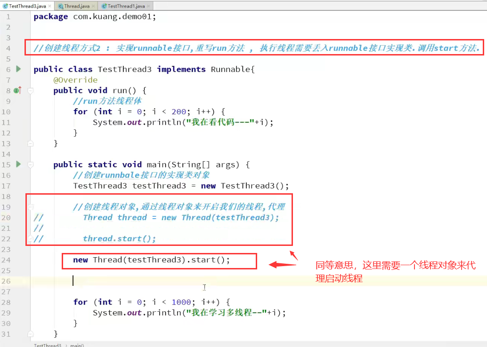Open the TestThread3 breadcrumb at the bottom

(48, 345)
